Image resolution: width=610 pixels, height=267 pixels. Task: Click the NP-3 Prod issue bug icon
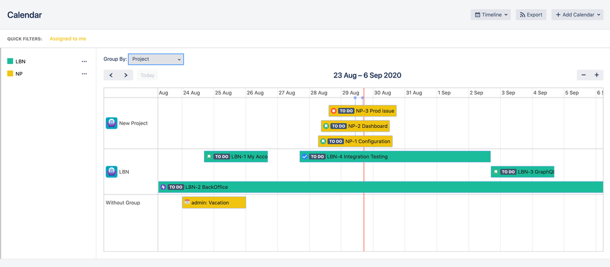tap(333, 111)
